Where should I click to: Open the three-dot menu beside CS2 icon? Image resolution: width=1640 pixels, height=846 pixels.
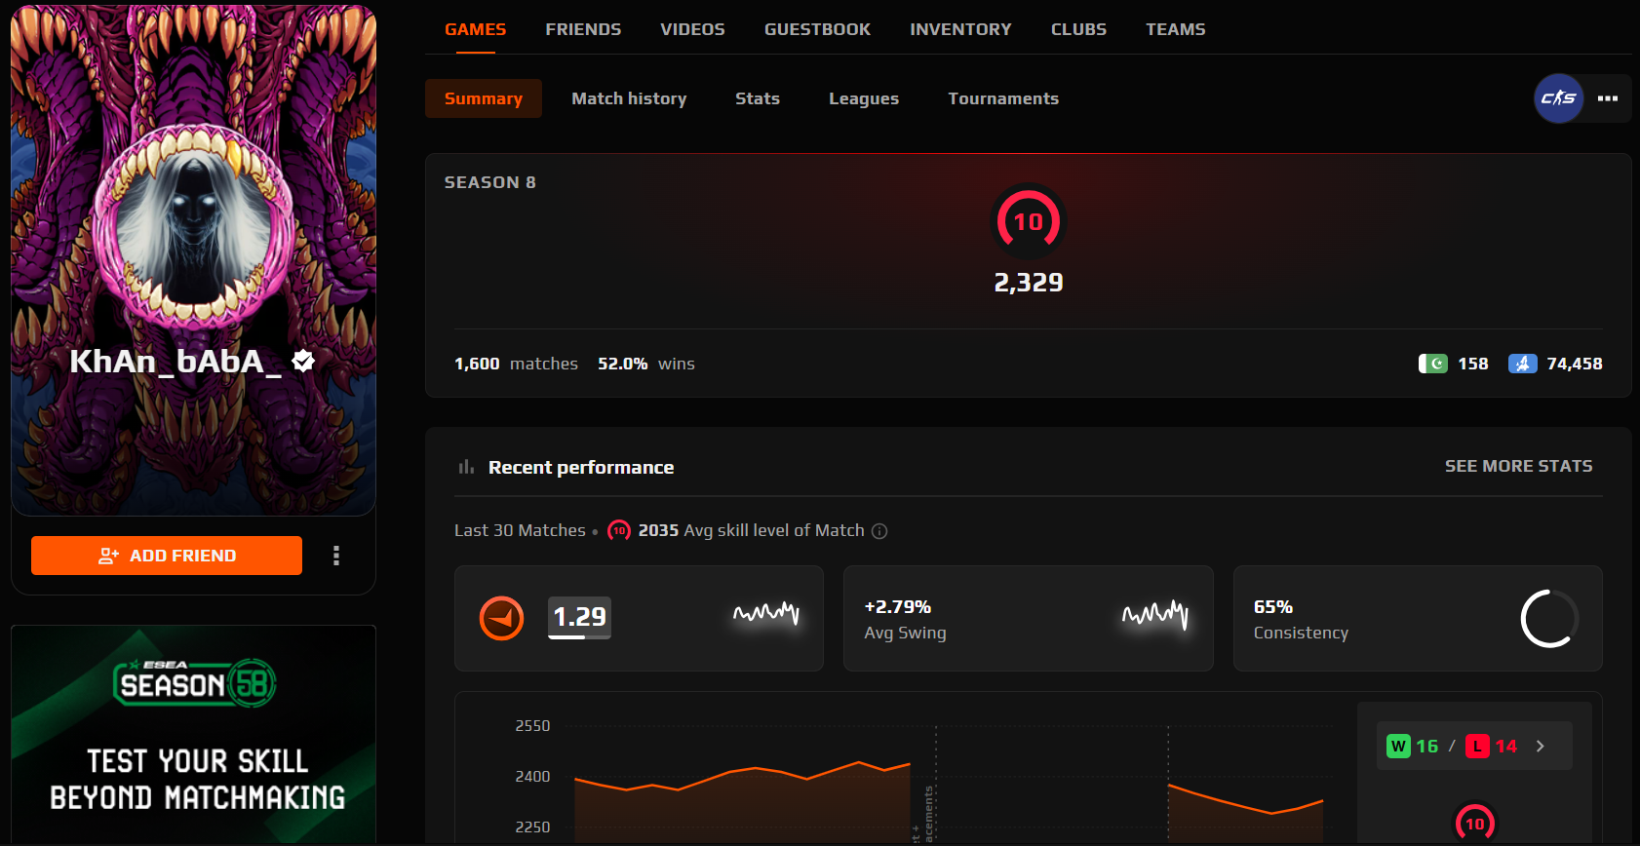1608,98
